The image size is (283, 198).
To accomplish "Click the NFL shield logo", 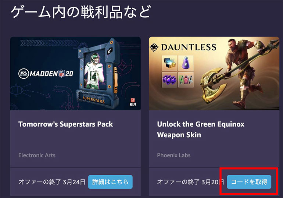I will pyautogui.click(x=61, y=74).
